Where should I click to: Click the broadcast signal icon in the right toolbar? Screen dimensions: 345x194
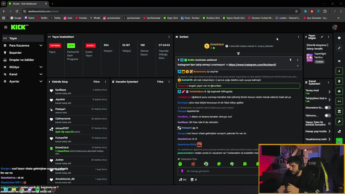tap(339, 101)
